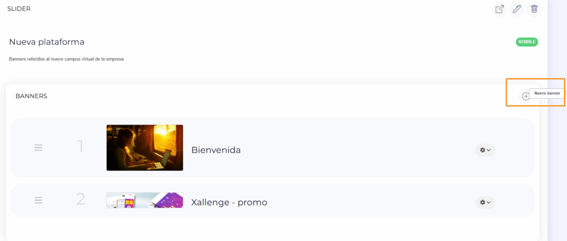Image resolution: width=567 pixels, height=241 pixels.
Task: Click the drag handle for Xallenge - promo
Action: pos(38,200)
